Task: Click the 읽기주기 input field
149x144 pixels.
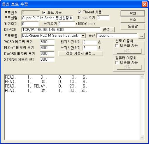Action: [x=30, y=24]
